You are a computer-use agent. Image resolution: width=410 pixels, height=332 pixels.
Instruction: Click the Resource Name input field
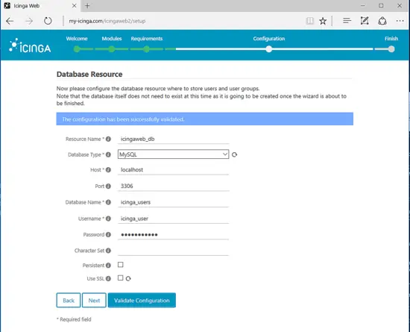coord(174,139)
